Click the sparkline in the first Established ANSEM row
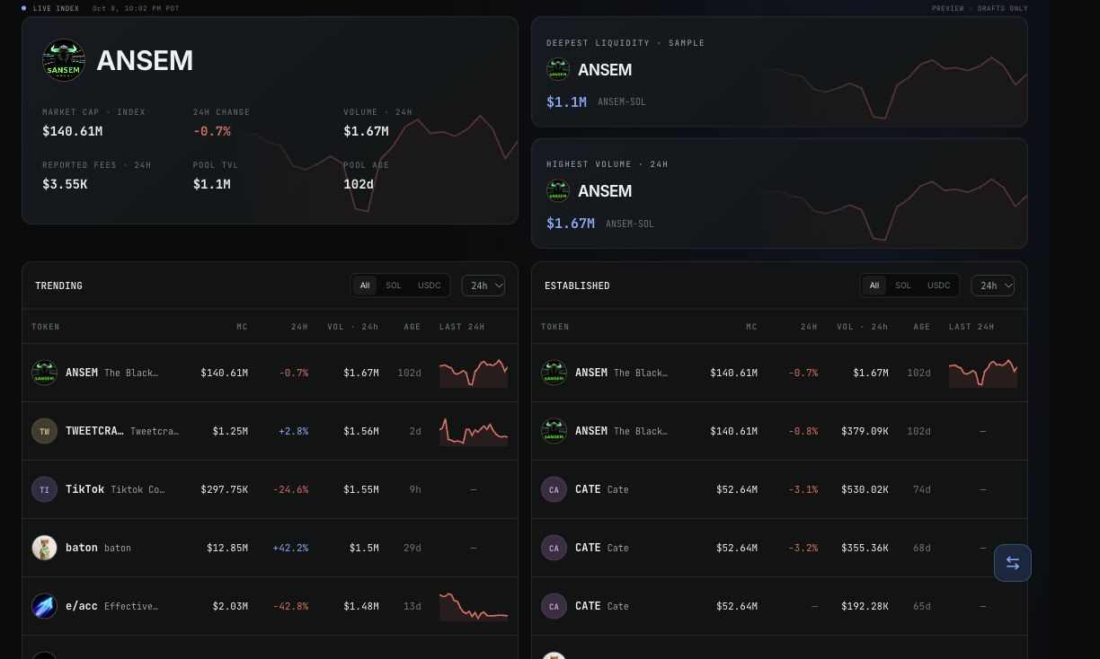This screenshot has width=1100, height=659. pos(983,373)
